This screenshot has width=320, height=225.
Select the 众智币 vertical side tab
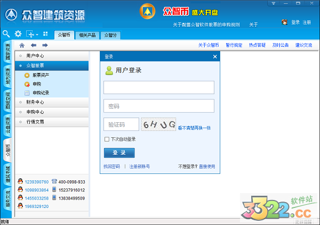[x=8, y=150]
